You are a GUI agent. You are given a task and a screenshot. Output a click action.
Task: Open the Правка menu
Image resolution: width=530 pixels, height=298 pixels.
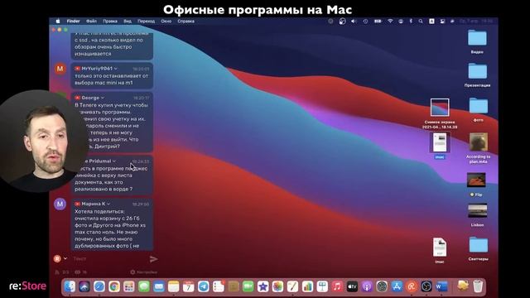tap(110, 21)
